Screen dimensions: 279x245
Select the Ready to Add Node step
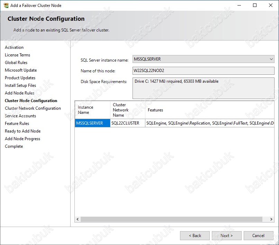[23, 131]
